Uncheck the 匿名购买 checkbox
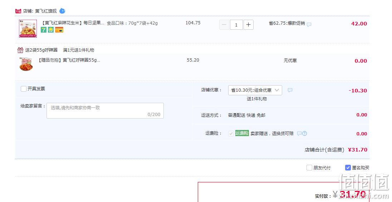392x202 pixels. point(348,168)
